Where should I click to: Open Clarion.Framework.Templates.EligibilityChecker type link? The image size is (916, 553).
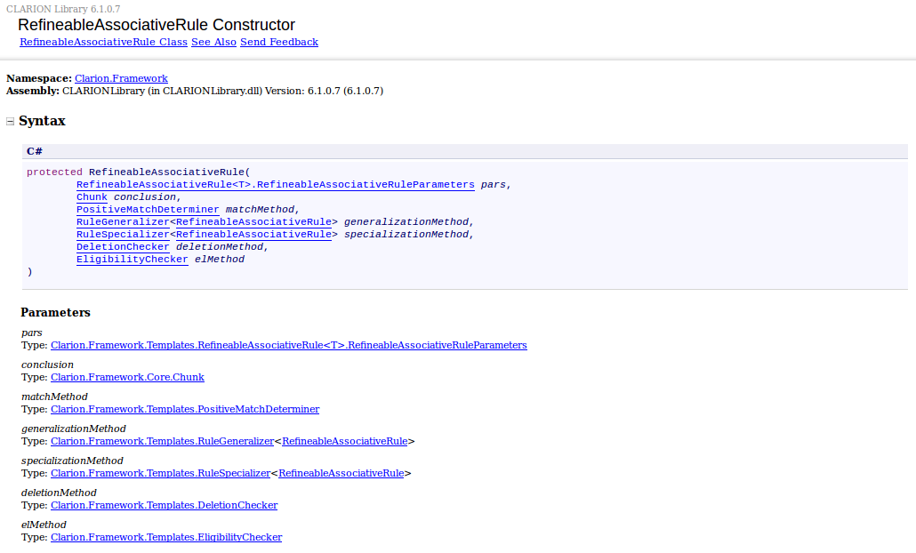(165, 537)
